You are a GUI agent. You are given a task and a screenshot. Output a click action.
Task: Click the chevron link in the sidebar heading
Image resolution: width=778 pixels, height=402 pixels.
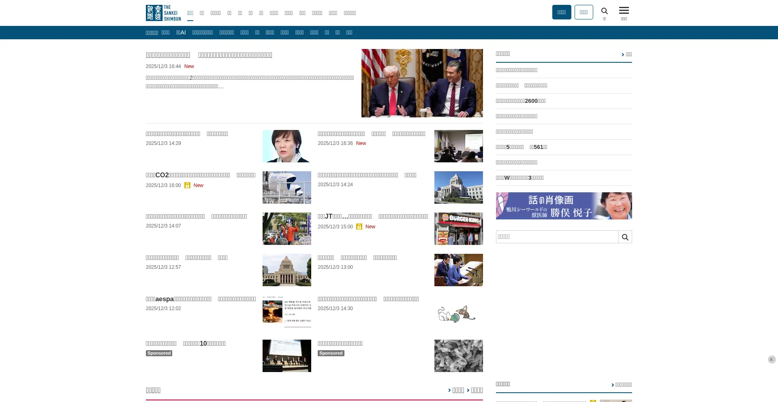pyautogui.click(x=626, y=55)
